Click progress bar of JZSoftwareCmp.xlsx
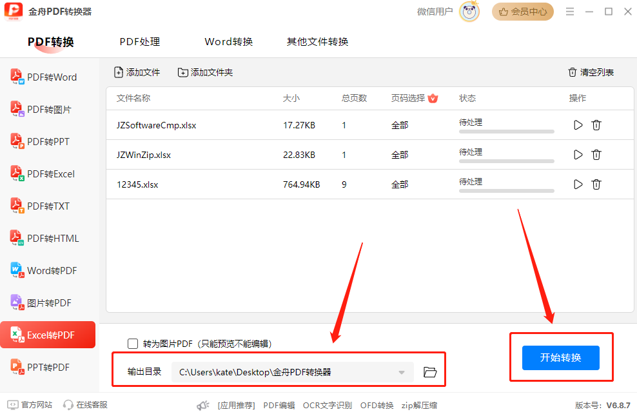Viewport: 637px width, 414px height. coord(507,132)
